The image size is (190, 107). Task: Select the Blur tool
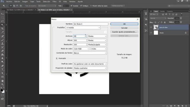2,58
